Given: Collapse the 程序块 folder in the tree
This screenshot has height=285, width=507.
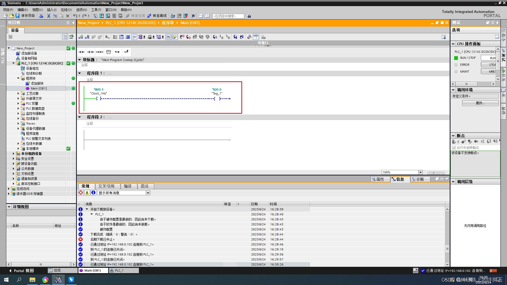Looking at the screenshot, I should [18, 78].
